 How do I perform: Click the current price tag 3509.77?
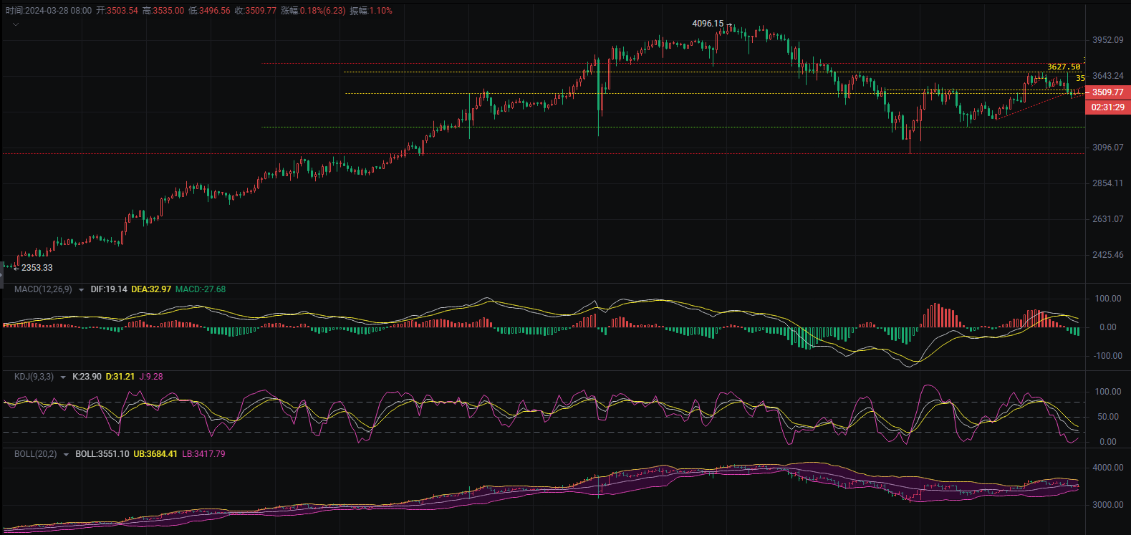coord(1107,92)
